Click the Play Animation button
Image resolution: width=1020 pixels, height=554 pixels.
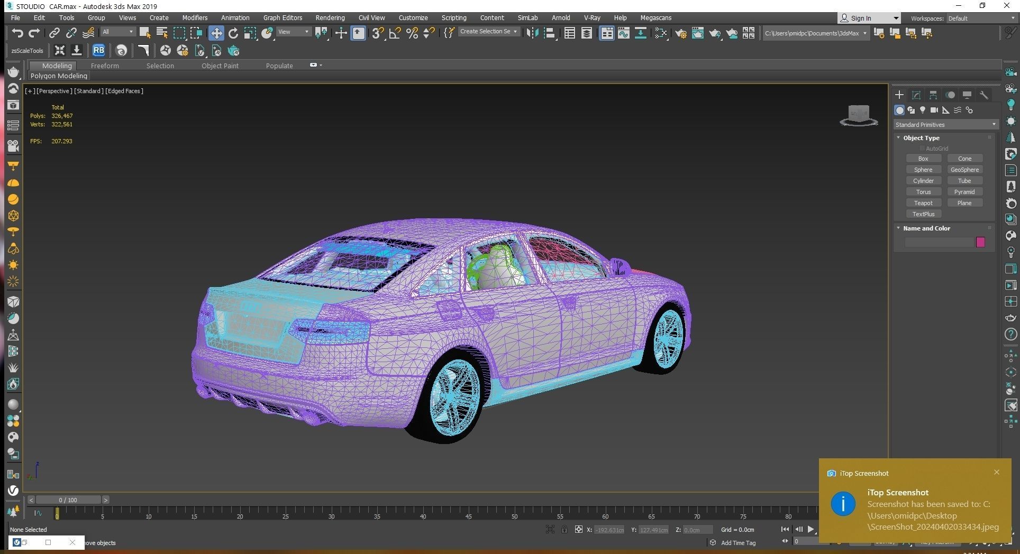[810, 529]
